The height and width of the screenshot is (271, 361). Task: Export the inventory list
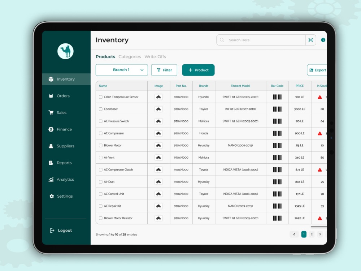pyautogui.click(x=317, y=70)
